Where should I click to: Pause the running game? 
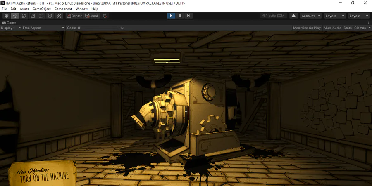point(180,16)
